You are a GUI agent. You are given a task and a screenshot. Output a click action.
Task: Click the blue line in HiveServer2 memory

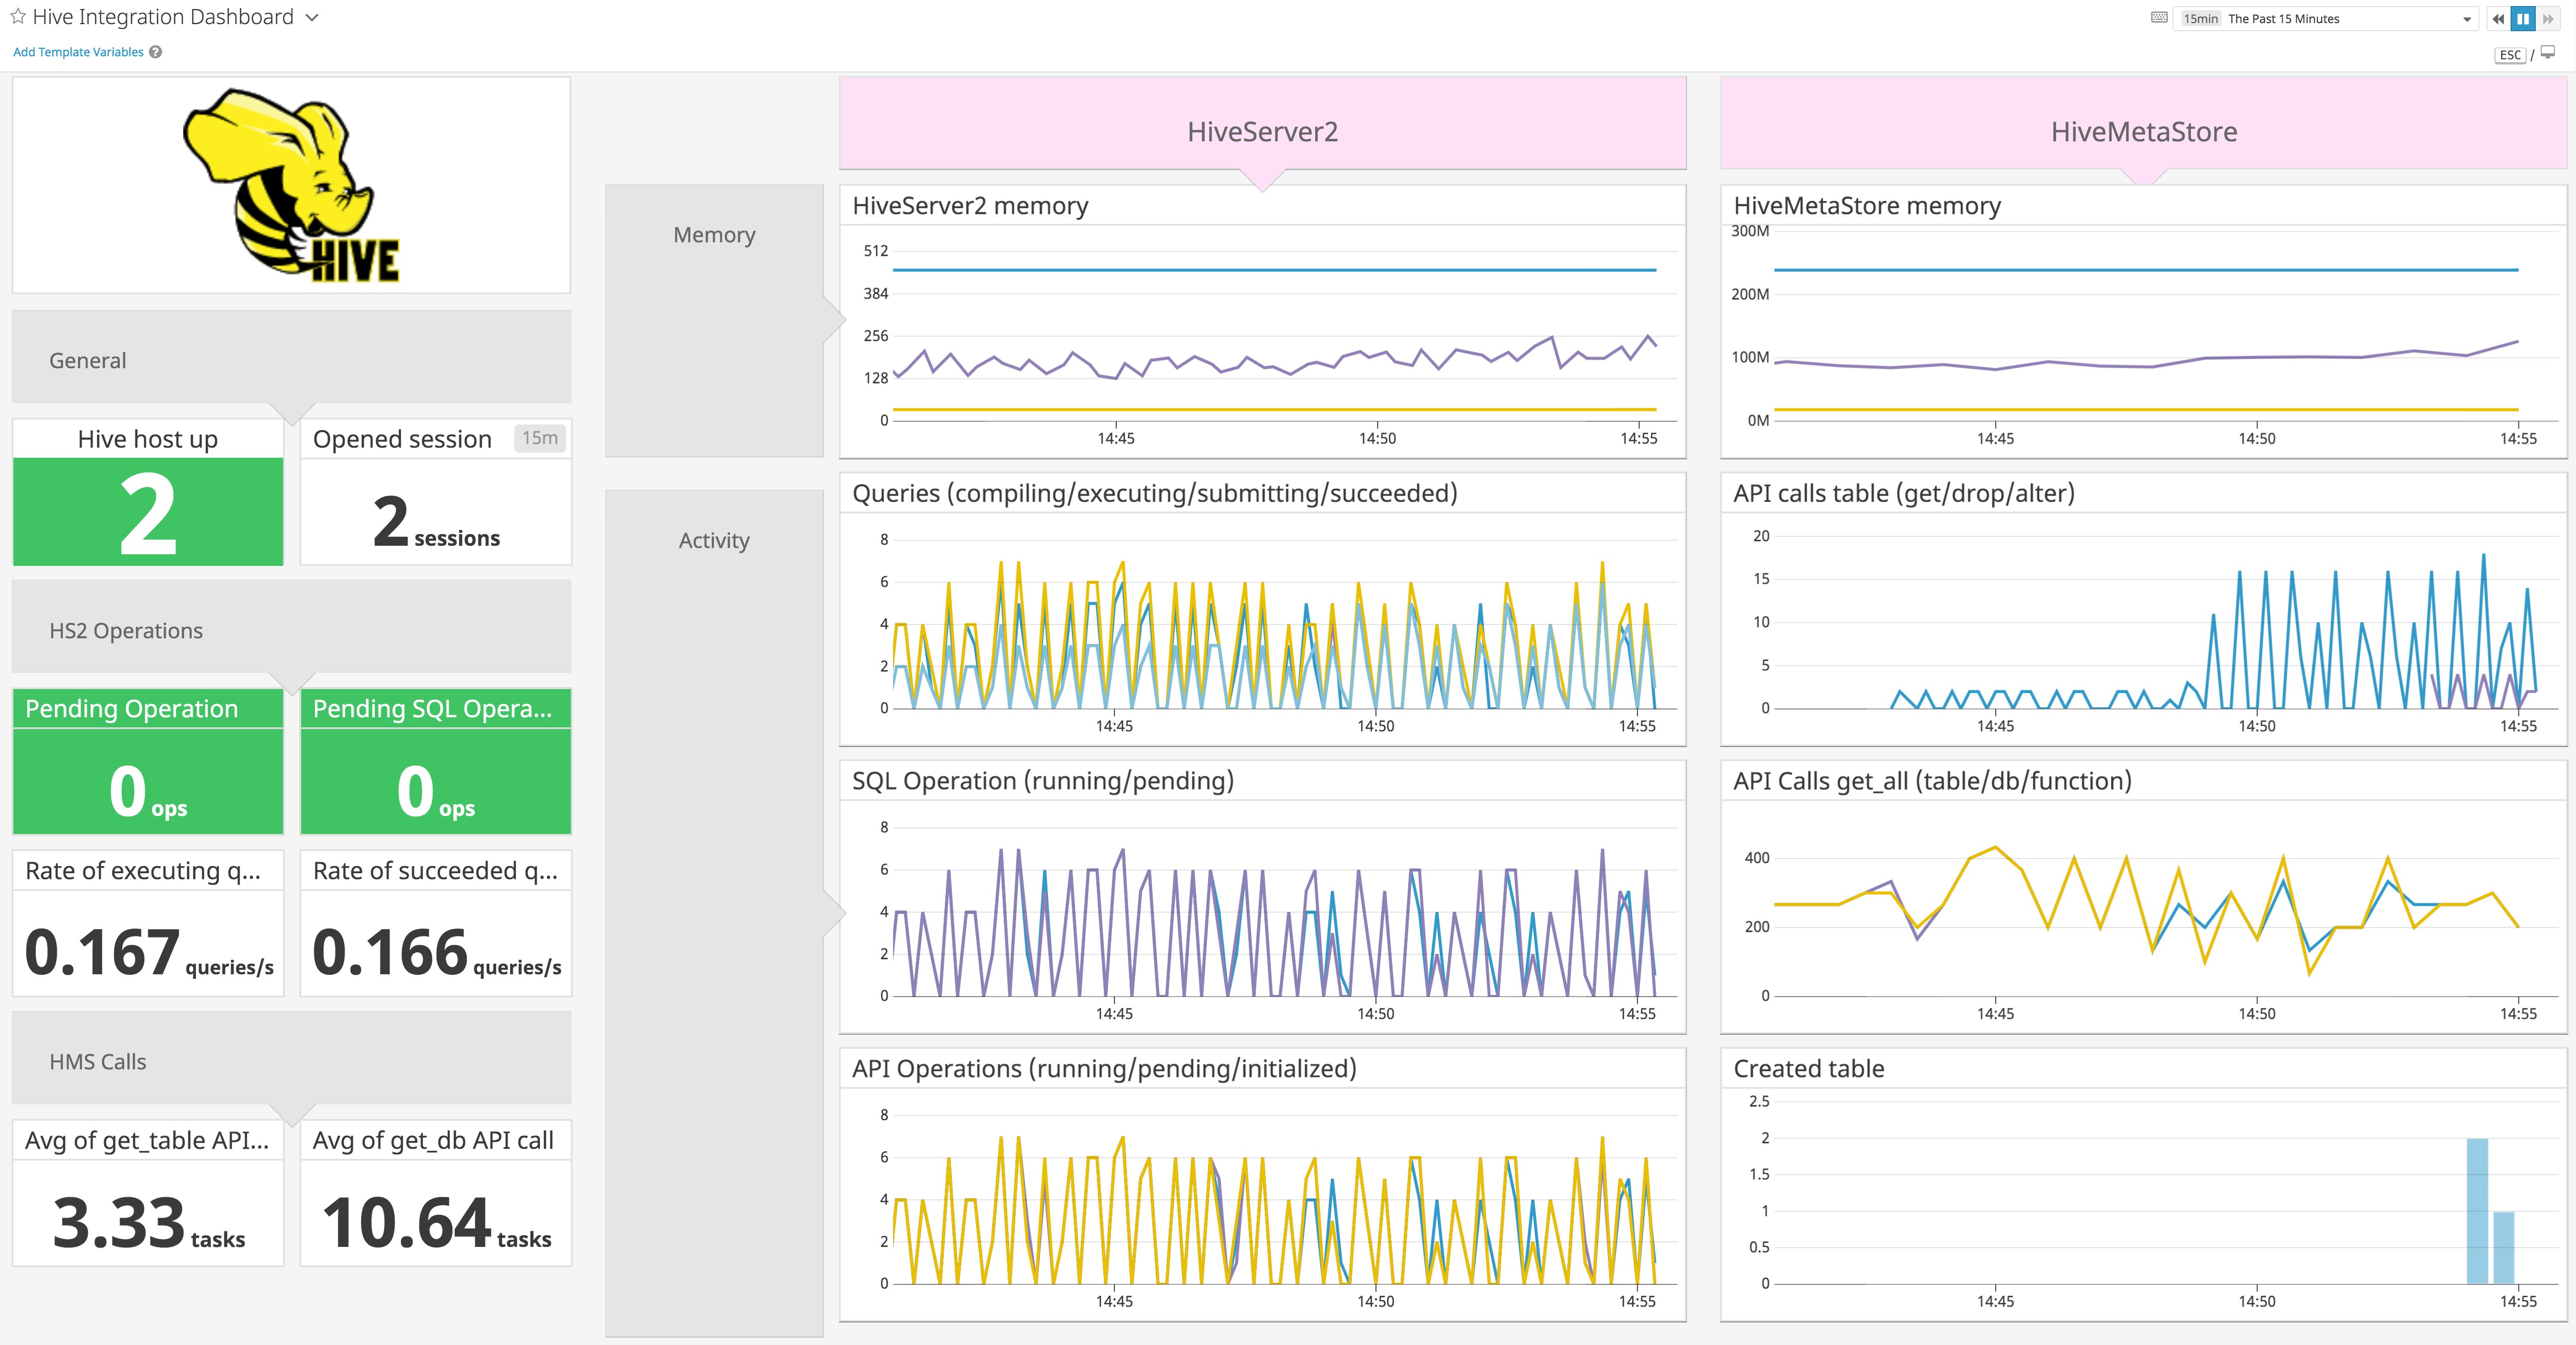click(1274, 270)
